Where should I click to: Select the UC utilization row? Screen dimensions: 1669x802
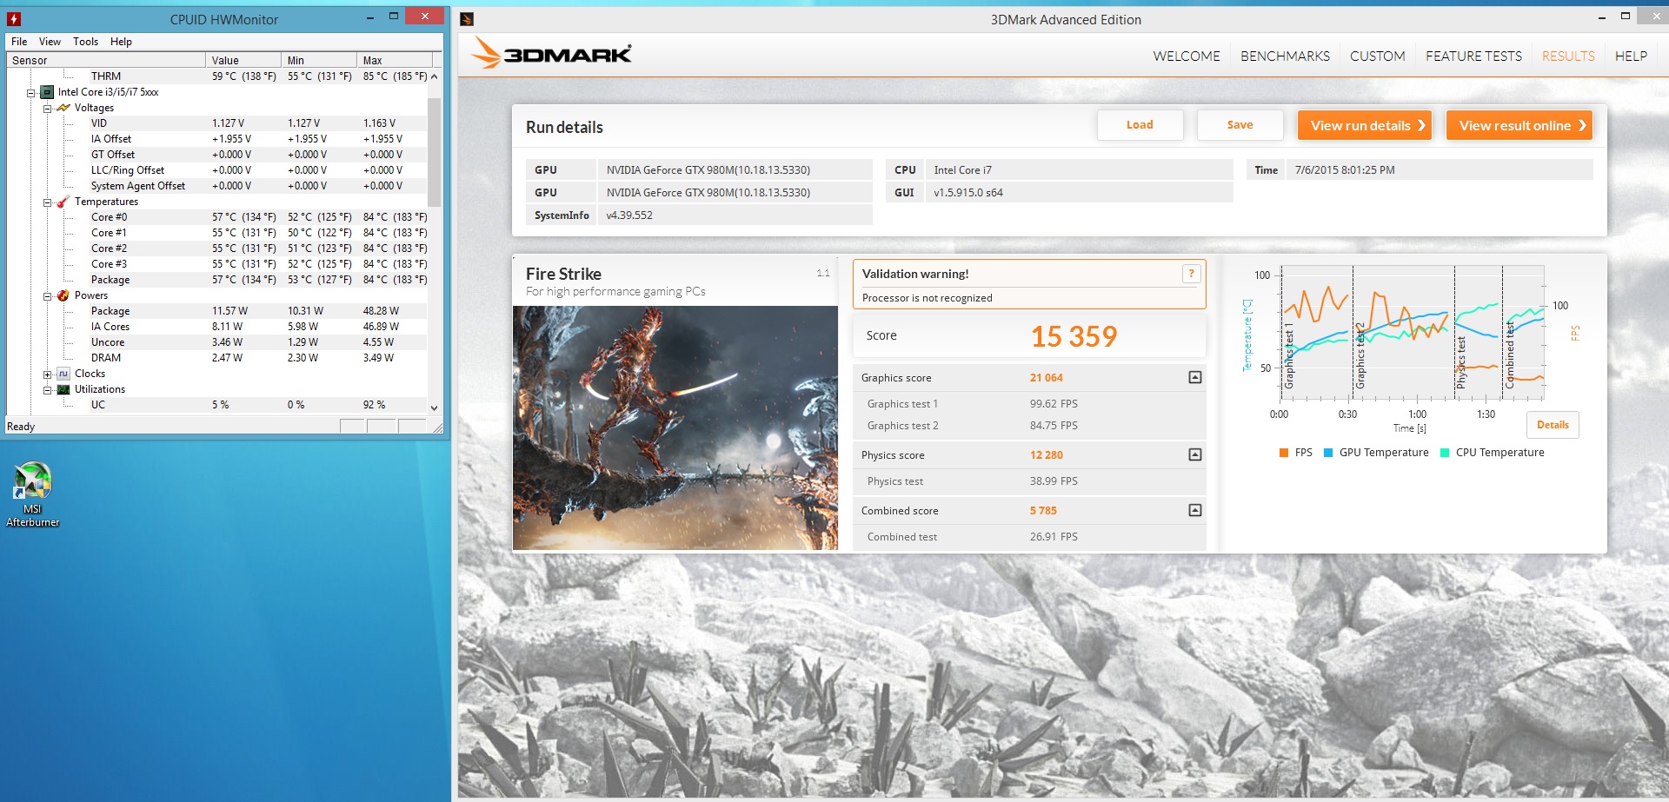coord(217,405)
